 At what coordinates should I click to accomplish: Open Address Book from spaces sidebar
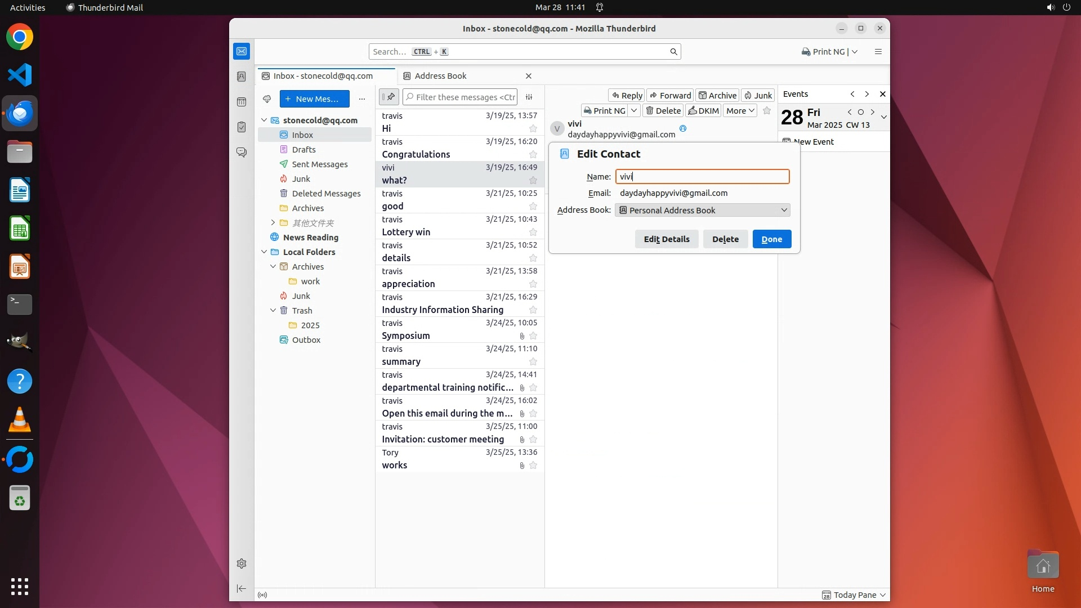[x=242, y=77]
